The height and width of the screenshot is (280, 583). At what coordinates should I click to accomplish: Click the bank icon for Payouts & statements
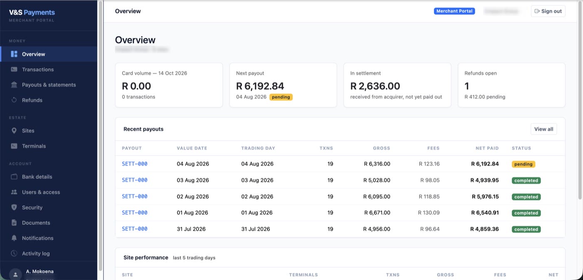[x=14, y=85]
